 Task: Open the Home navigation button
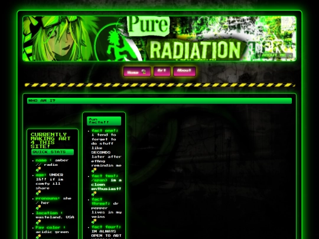[137, 71]
